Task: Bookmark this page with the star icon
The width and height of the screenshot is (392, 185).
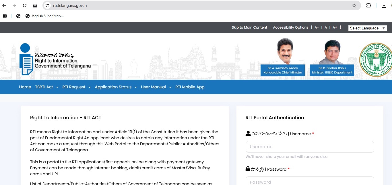Action: coord(354,5)
